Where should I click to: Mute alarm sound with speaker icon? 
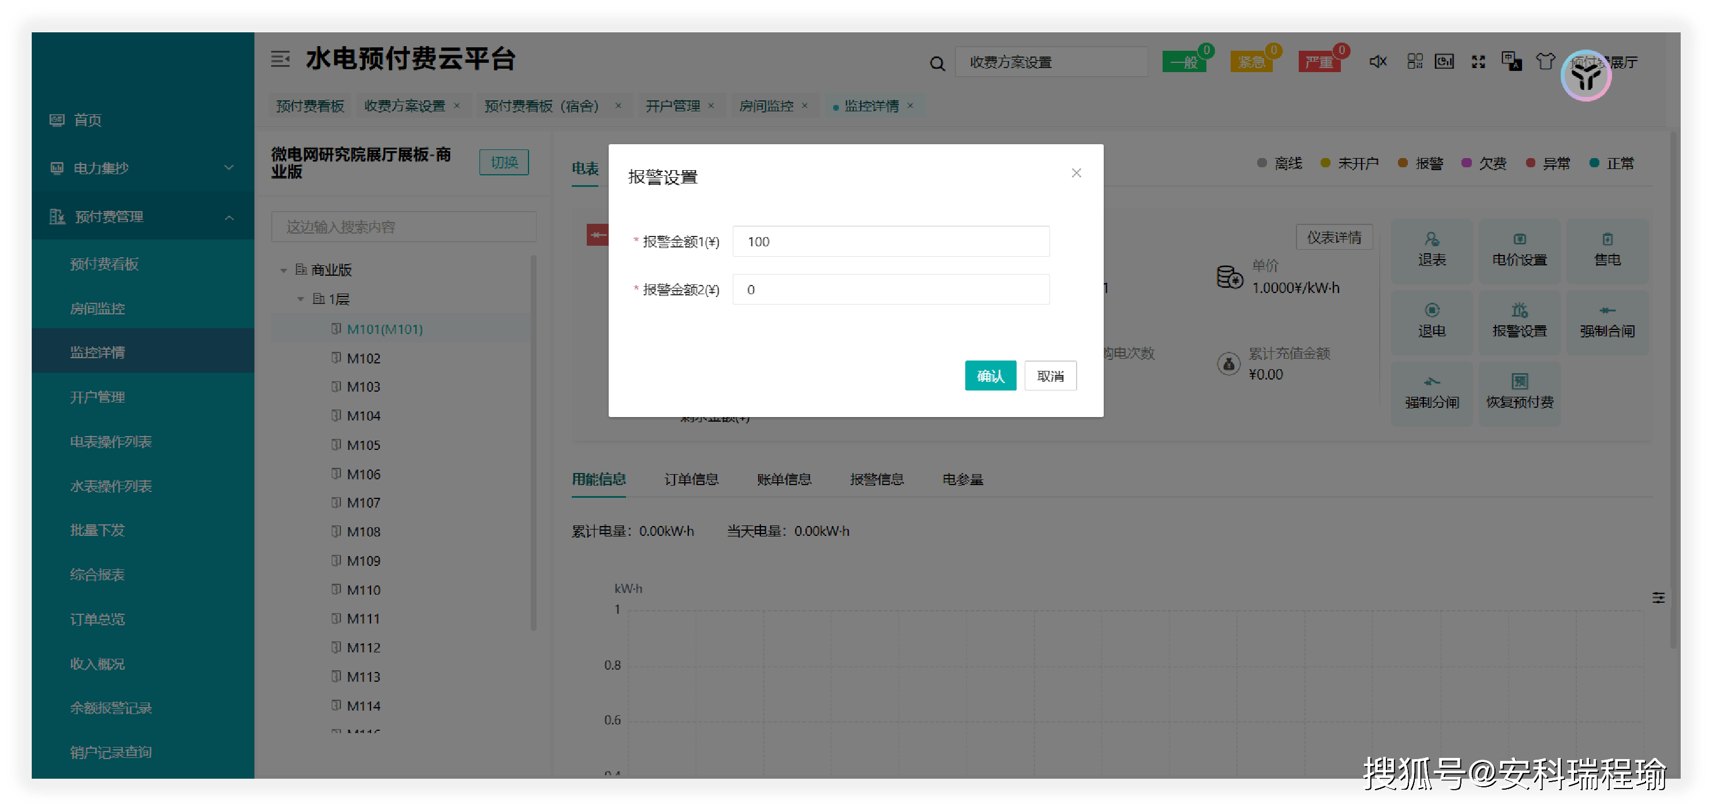click(1378, 62)
